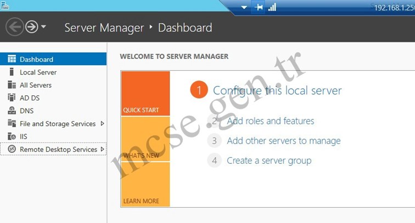Open the IIS page
This screenshot has width=415, height=223.
coord(53,136)
